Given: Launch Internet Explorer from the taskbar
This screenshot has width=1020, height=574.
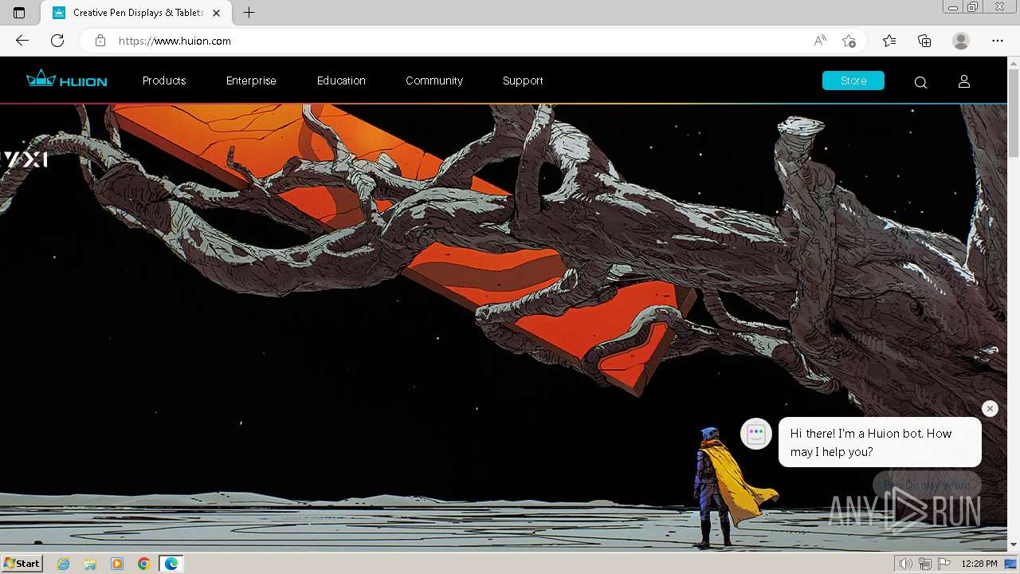Looking at the screenshot, I should point(64,564).
